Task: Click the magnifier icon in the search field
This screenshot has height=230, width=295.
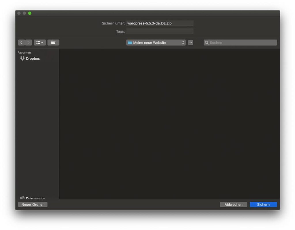Action: tap(207, 42)
